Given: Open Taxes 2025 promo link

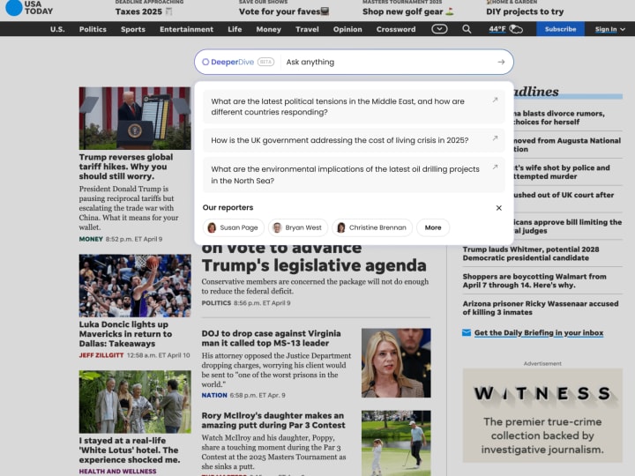Looking at the screenshot, I should click(144, 11).
